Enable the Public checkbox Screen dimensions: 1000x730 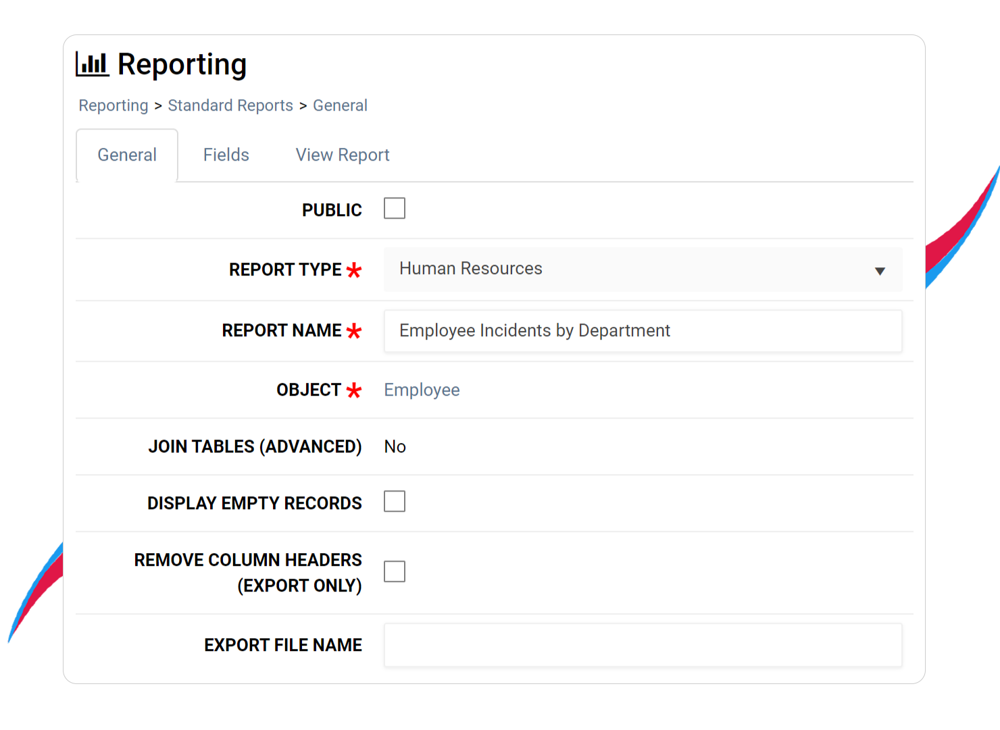click(395, 209)
